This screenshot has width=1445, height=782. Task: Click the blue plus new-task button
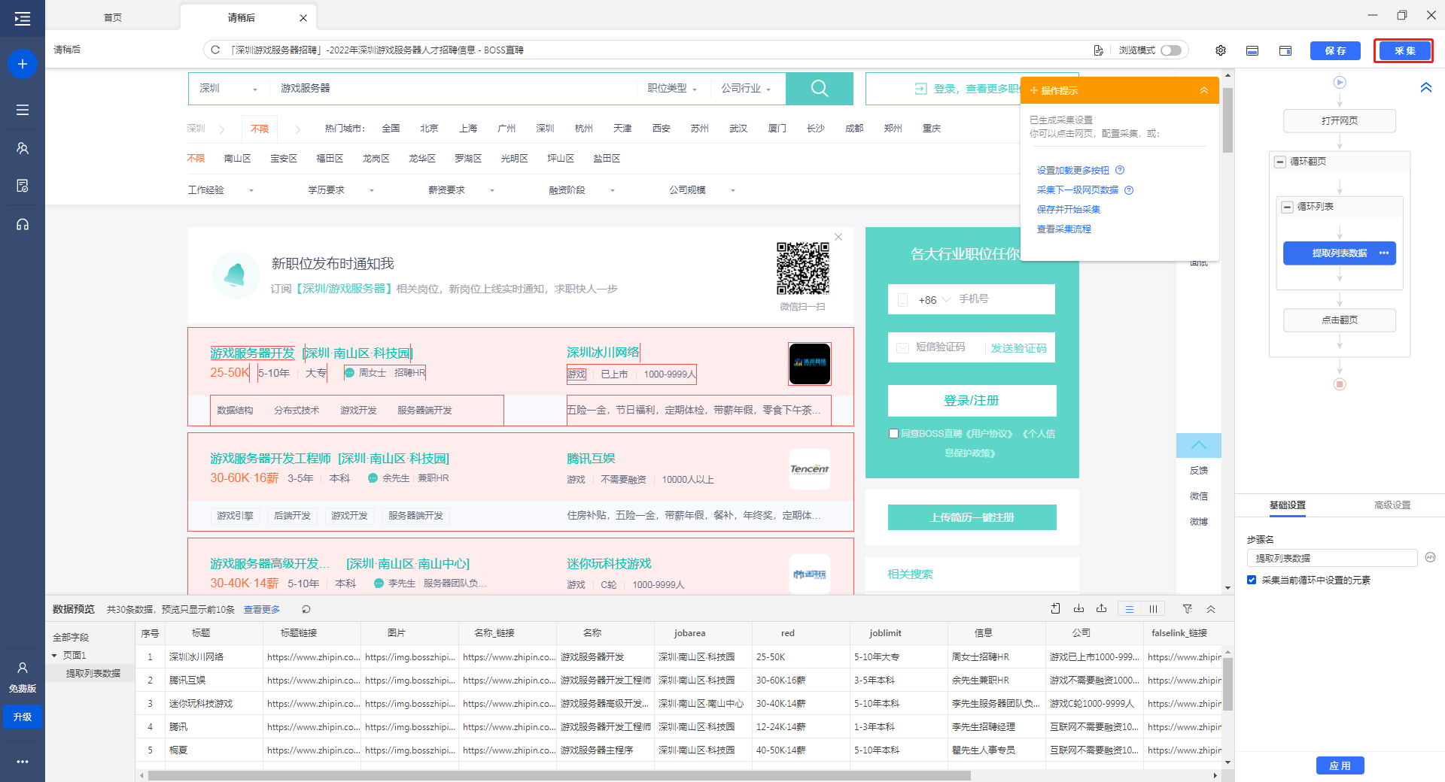(x=23, y=64)
